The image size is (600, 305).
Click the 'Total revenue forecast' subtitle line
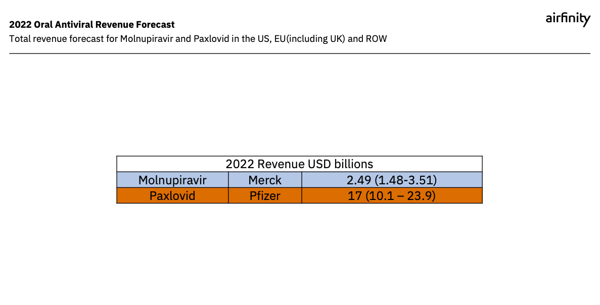click(198, 39)
